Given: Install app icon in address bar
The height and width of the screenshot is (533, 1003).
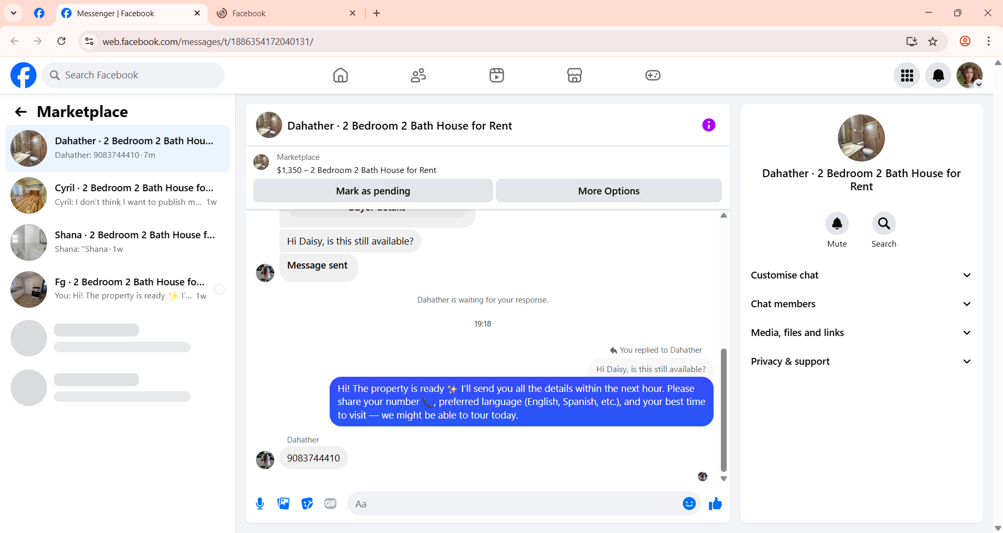Looking at the screenshot, I should point(912,41).
